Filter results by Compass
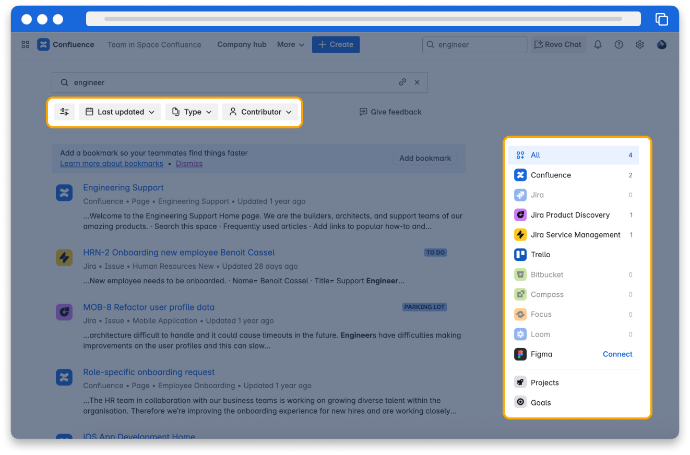 (573, 294)
